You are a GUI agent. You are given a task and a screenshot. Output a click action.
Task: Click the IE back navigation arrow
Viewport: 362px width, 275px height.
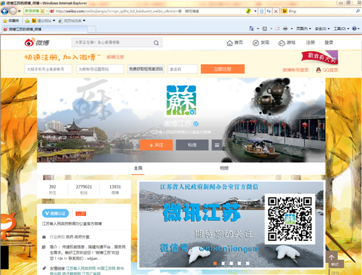[4, 11]
